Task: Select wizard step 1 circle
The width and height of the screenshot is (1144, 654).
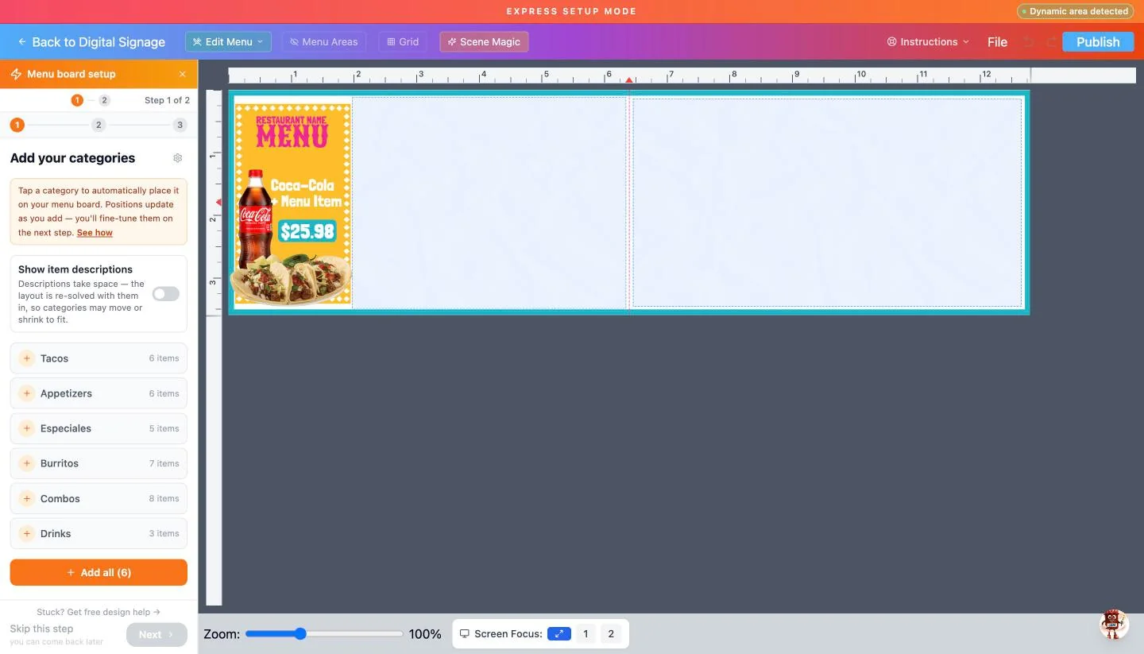Action: click(17, 125)
